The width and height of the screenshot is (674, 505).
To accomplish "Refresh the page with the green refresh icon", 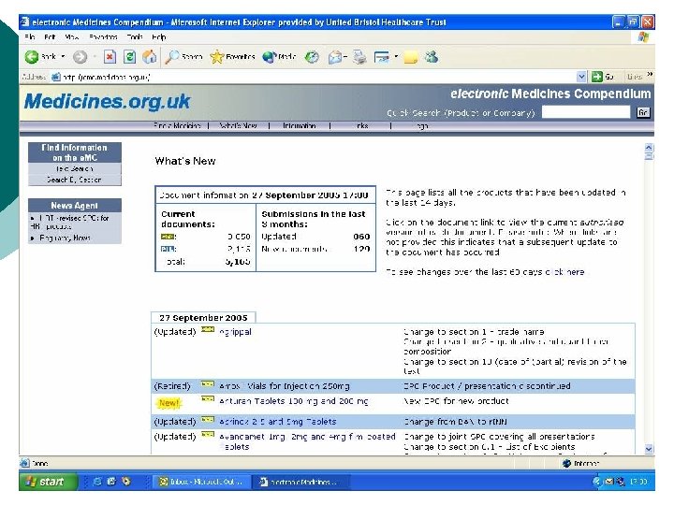I will pos(129,57).
